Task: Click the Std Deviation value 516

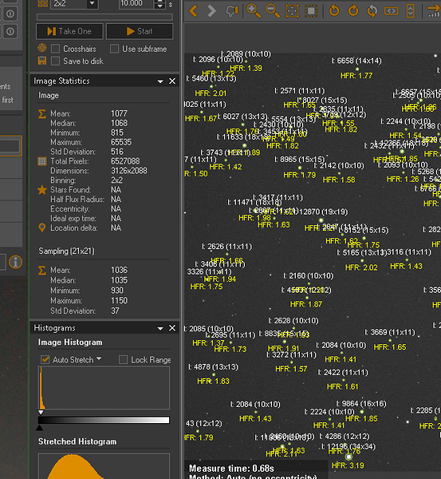Action: tap(117, 152)
